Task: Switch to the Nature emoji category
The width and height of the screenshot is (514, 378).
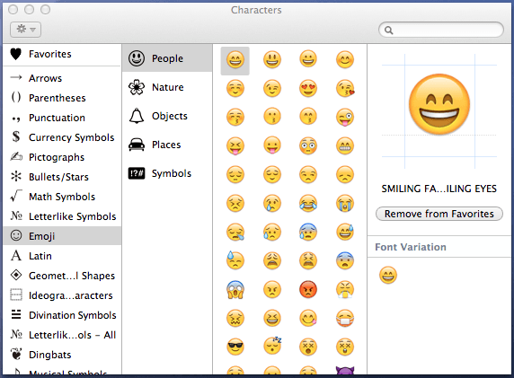Action: [x=167, y=87]
